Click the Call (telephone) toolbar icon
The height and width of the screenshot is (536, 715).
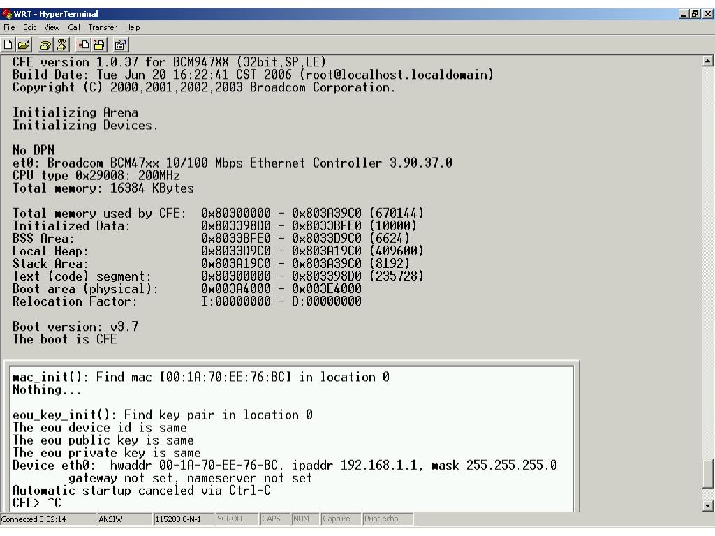(x=45, y=45)
